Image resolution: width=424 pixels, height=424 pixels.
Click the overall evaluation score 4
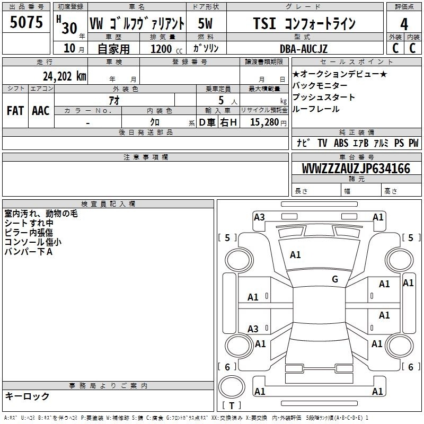404,24
